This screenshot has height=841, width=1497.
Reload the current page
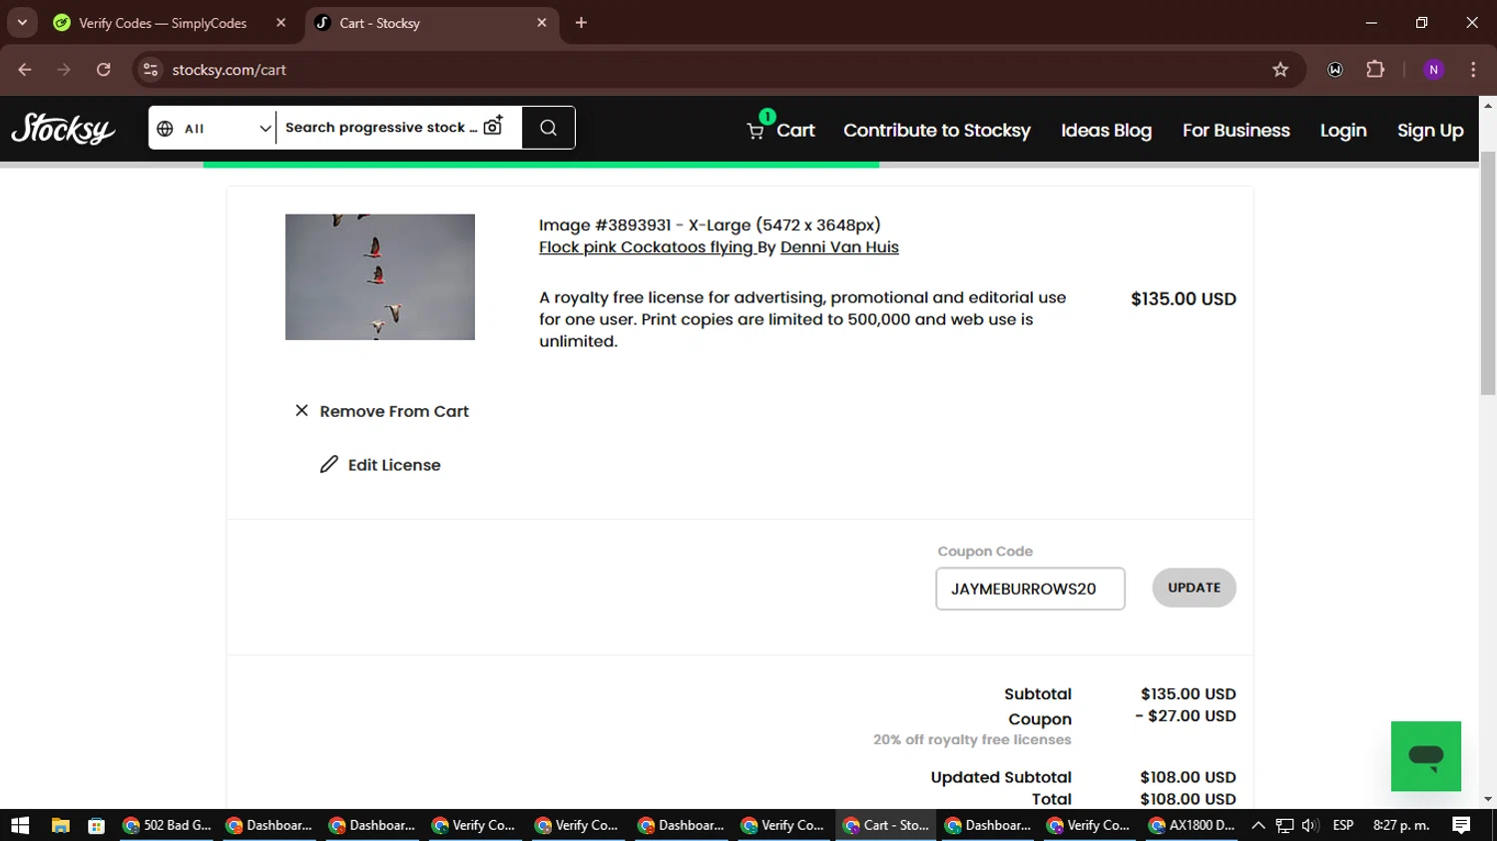[104, 70]
